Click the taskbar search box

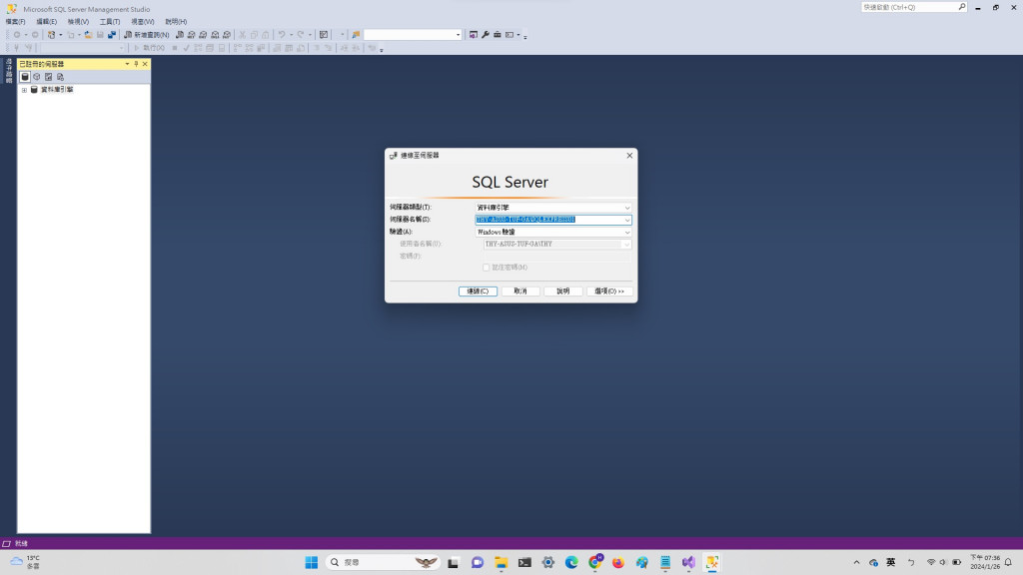point(383,562)
